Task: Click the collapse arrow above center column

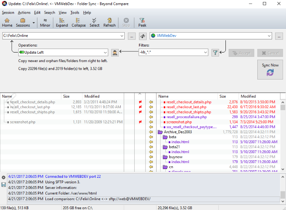Action: (140, 94)
